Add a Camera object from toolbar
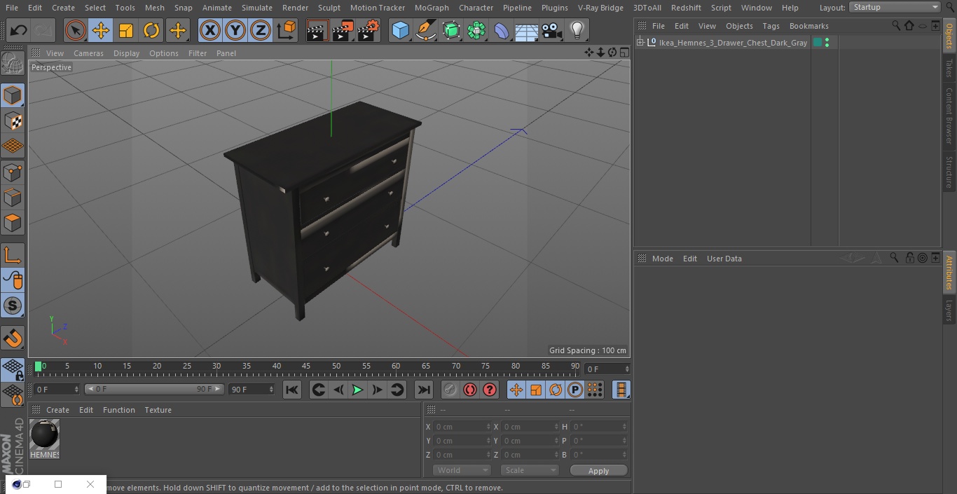 [552, 31]
